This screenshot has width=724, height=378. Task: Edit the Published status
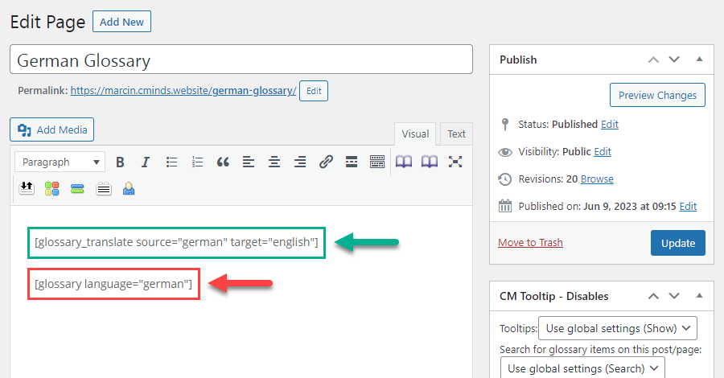tap(610, 124)
